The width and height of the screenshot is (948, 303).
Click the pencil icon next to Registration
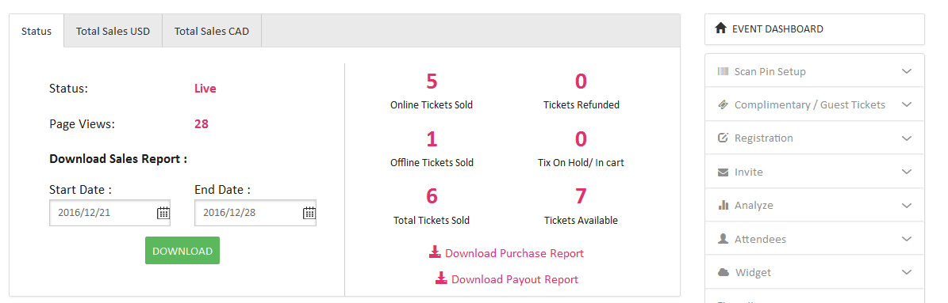[x=723, y=138]
